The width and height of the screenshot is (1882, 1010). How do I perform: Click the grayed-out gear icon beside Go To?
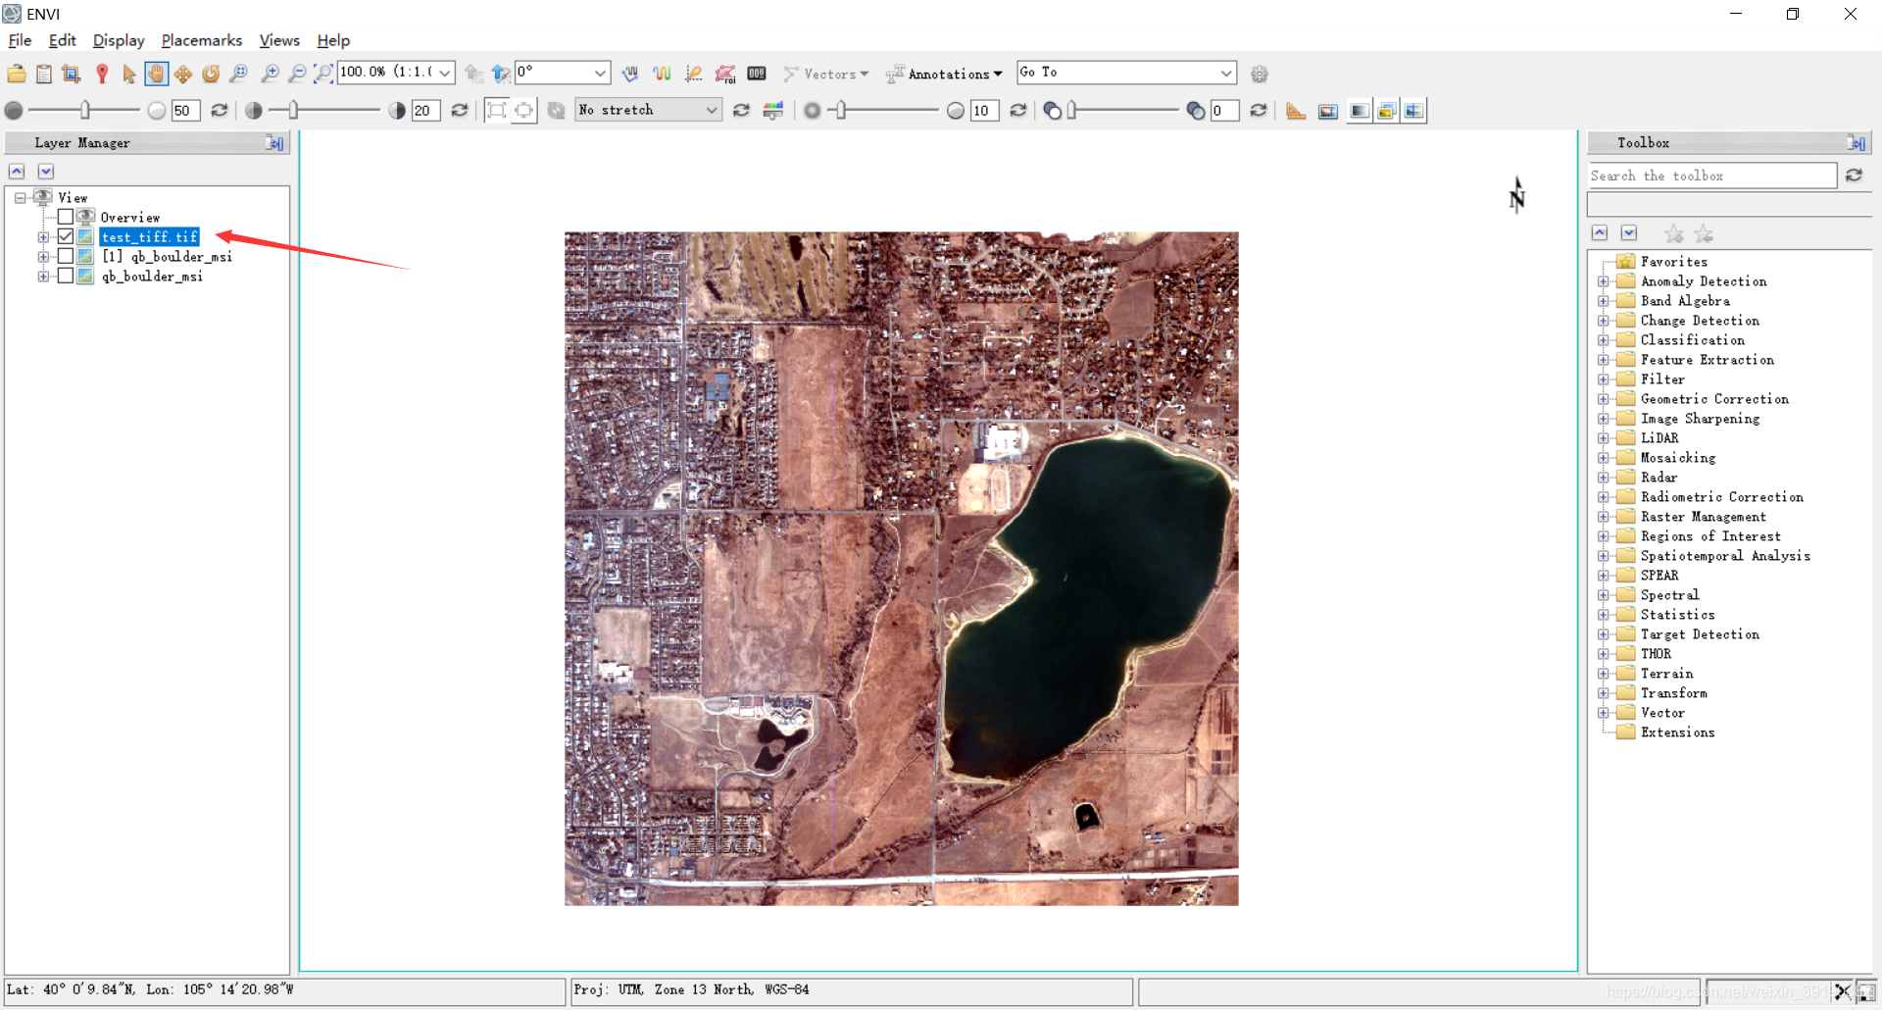pyautogui.click(x=1260, y=74)
